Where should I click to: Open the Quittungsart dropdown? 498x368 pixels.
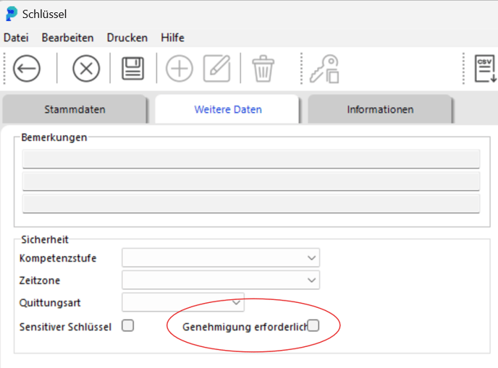point(183,302)
